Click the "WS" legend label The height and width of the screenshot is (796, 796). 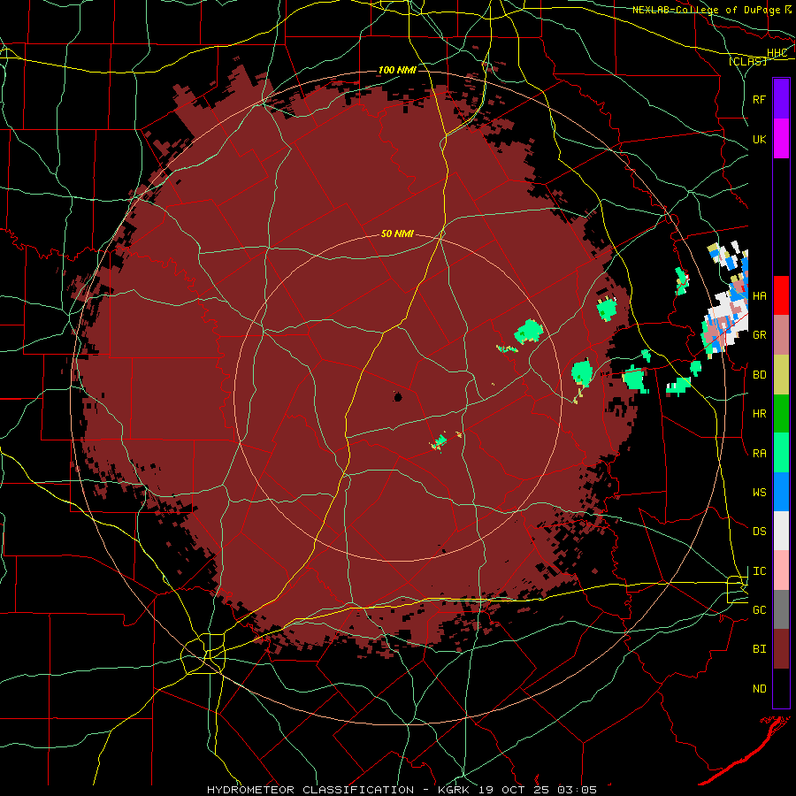pos(760,493)
